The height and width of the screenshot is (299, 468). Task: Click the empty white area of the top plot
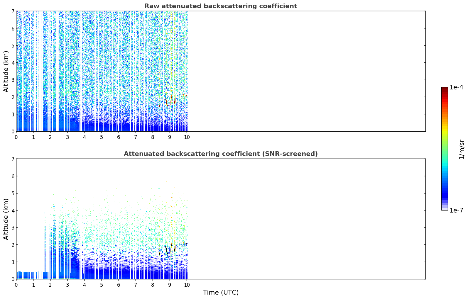point(307,71)
